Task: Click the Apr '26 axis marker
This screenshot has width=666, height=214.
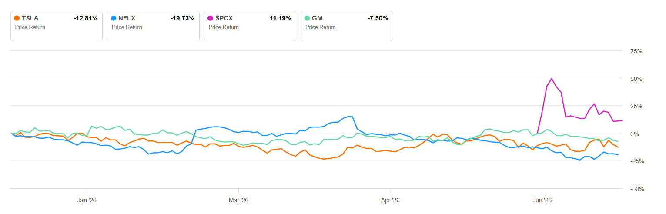Action: pyautogui.click(x=390, y=201)
